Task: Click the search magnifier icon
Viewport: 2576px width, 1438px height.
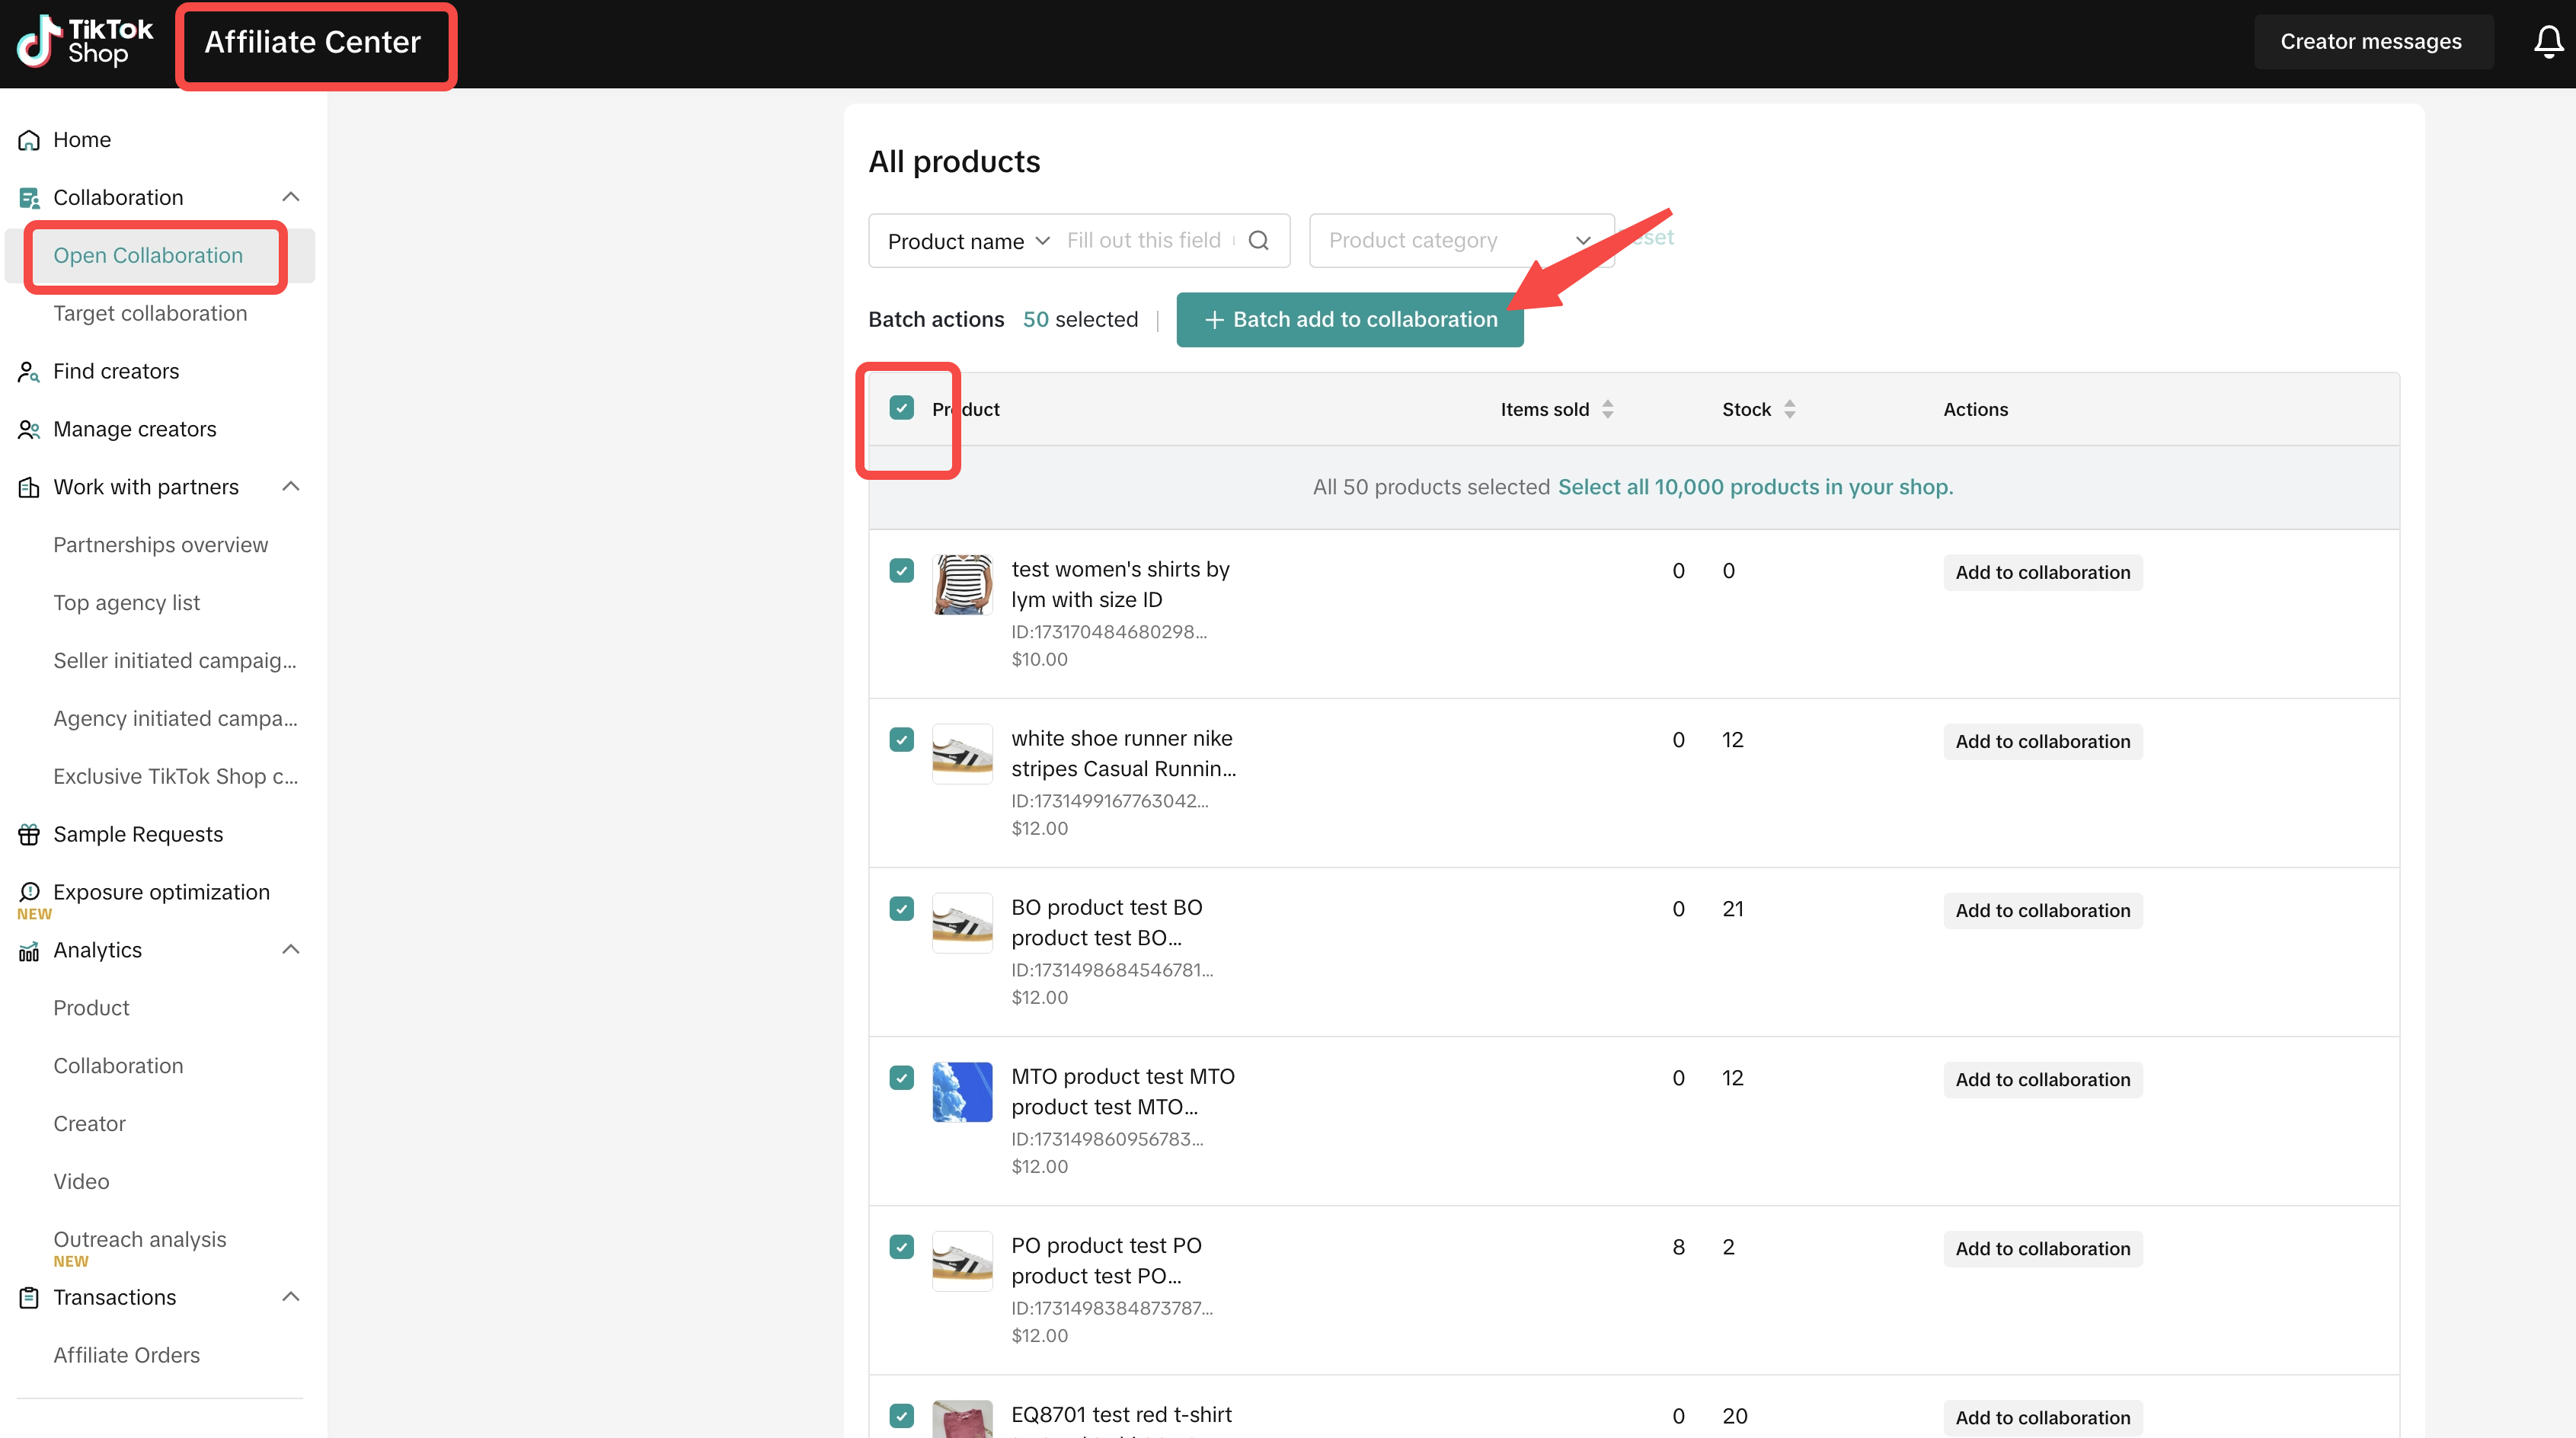Action: coord(1259,241)
